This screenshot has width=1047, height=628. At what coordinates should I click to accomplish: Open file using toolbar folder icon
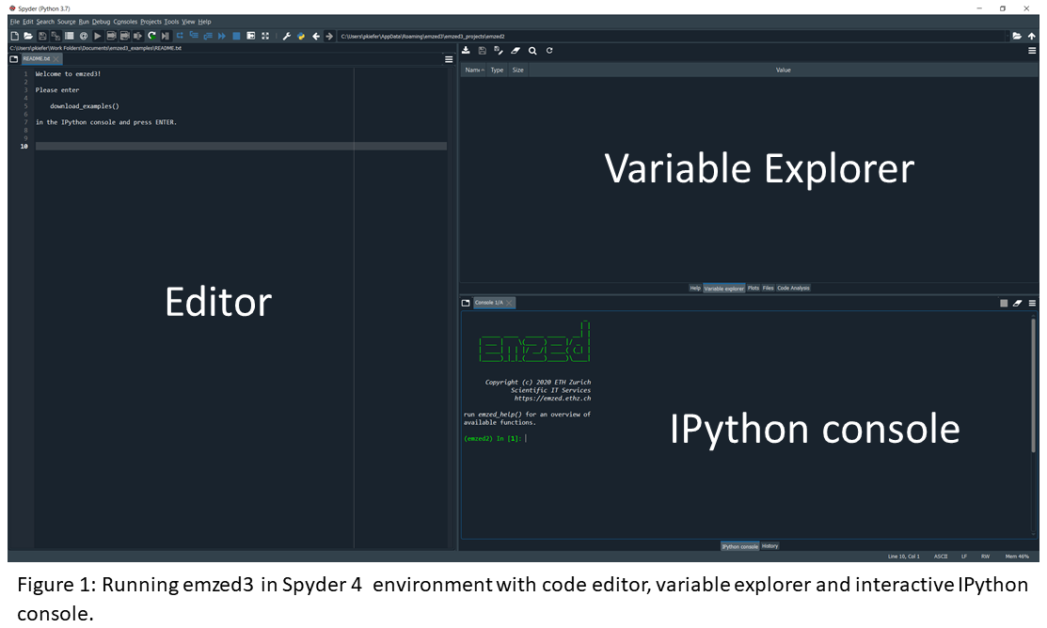(28, 36)
